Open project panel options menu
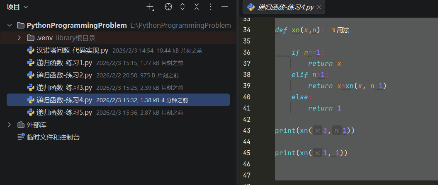The width and height of the screenshot is (438, 185). 211,7
